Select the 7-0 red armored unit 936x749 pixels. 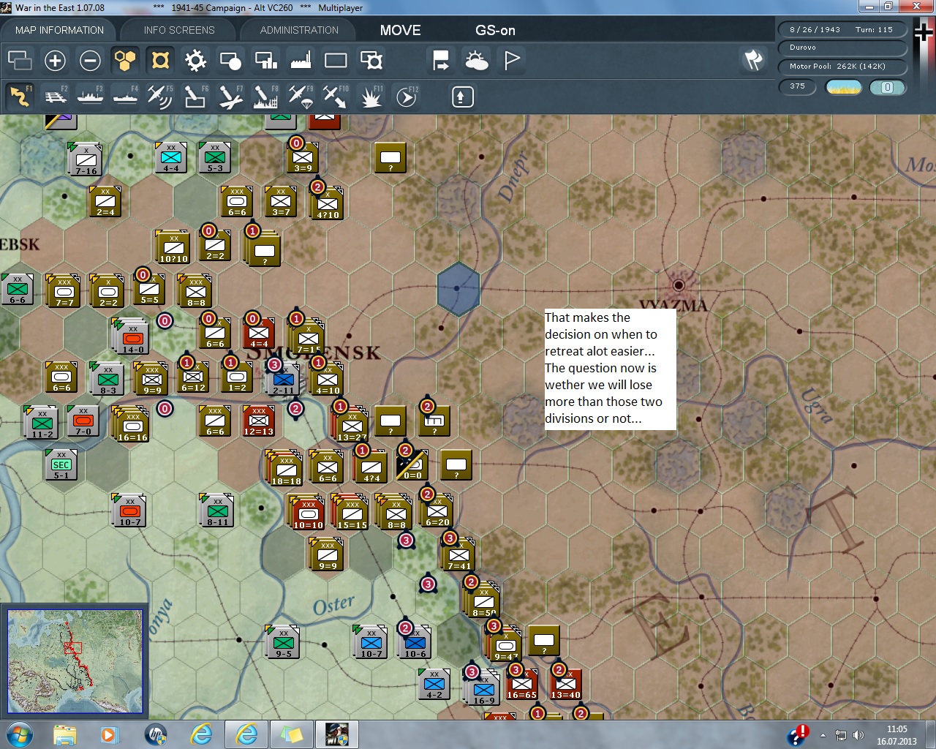(x=83, y=421)
